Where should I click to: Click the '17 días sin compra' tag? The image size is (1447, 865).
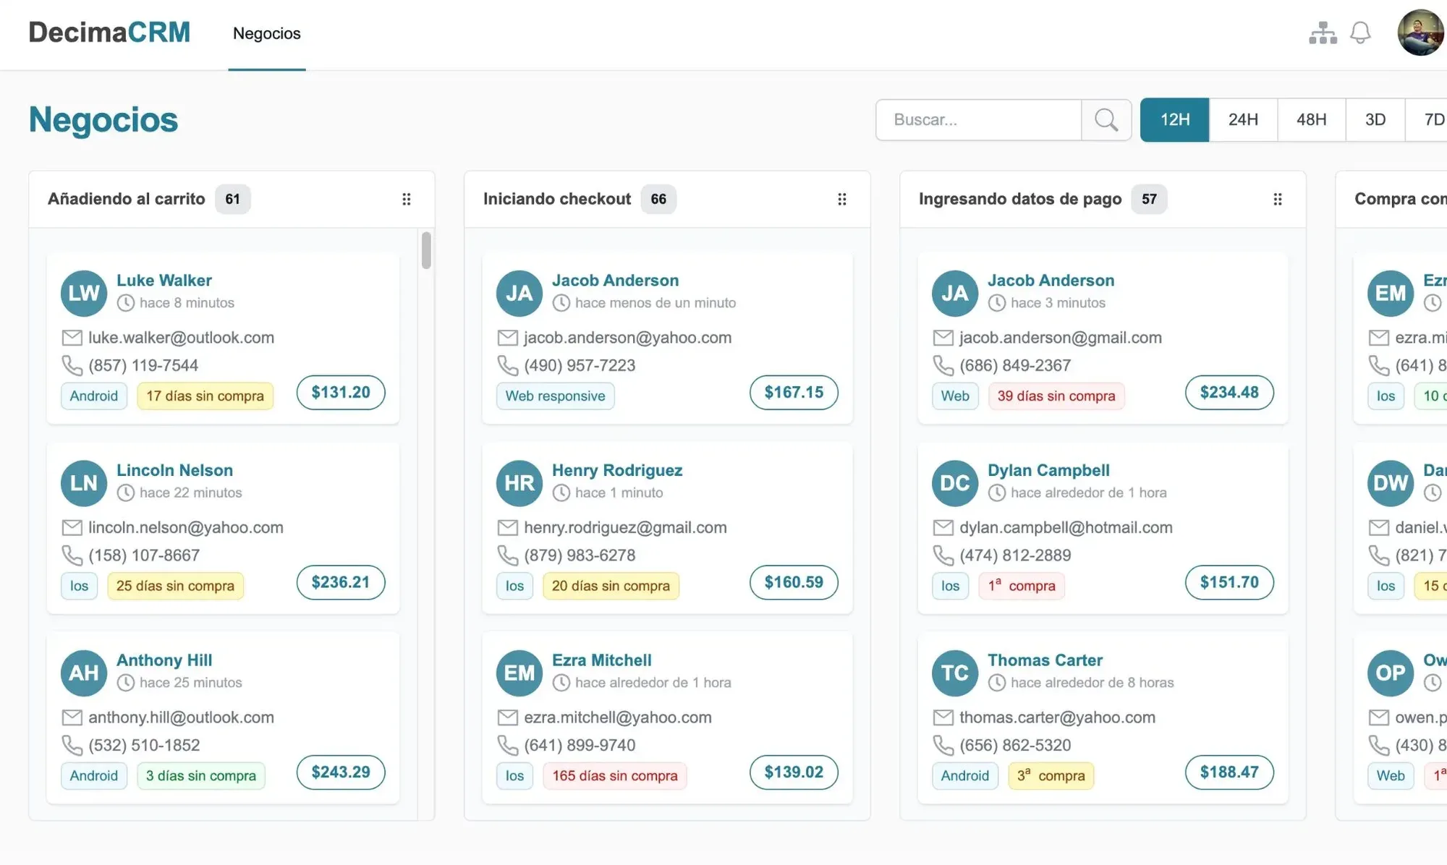pos(205,396)
